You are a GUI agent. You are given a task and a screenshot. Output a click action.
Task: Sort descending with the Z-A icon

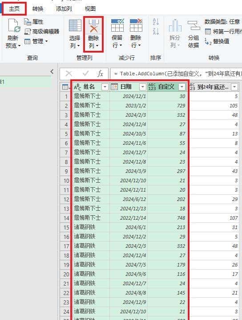(x=156, y=31)
